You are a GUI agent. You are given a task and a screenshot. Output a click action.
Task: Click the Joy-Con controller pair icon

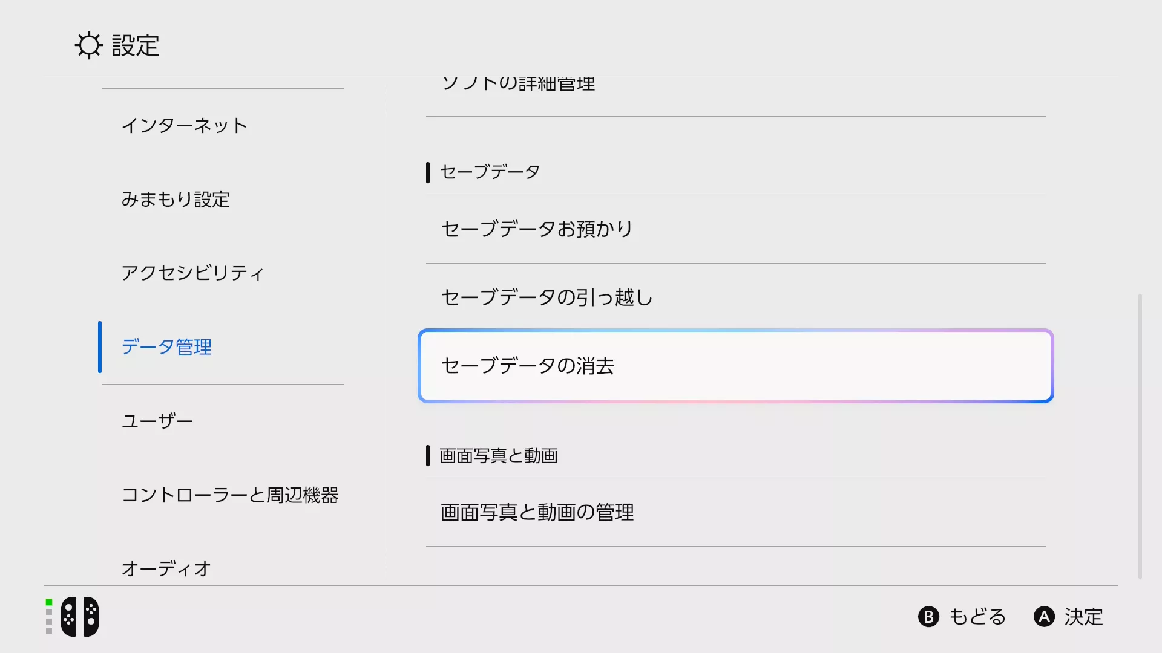pyautogui.click(x=80, y=617)
